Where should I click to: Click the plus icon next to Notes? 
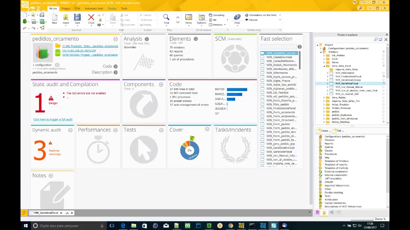(51, 175)
